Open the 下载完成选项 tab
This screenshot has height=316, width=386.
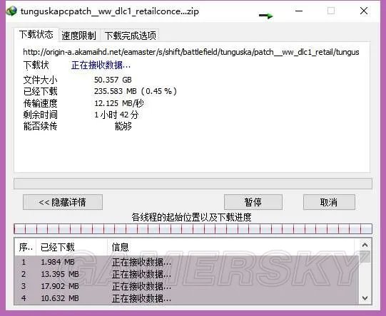131,36
